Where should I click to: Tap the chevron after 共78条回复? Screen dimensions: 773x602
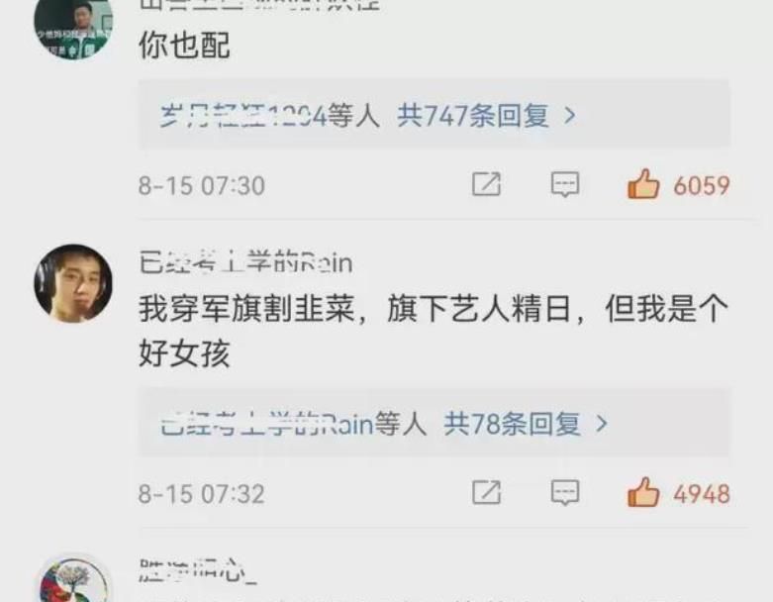click(x=602, y=424)
